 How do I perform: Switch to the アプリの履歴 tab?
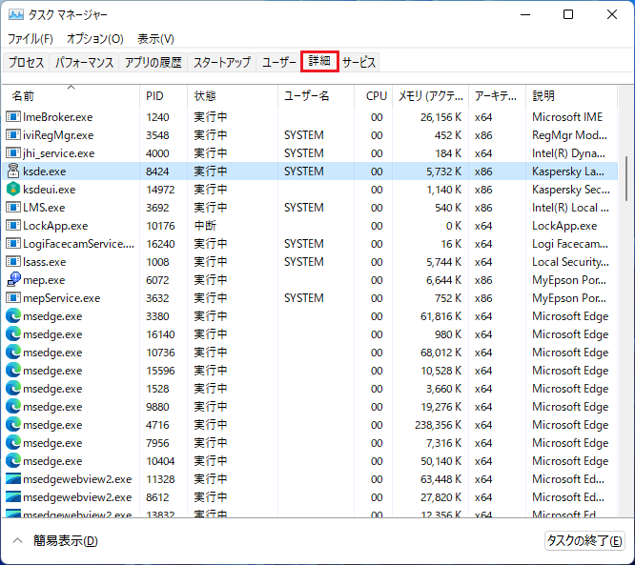pos(154,62)
